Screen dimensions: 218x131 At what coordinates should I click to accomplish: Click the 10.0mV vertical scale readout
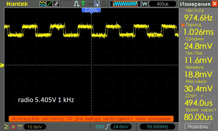click(35, 127)
